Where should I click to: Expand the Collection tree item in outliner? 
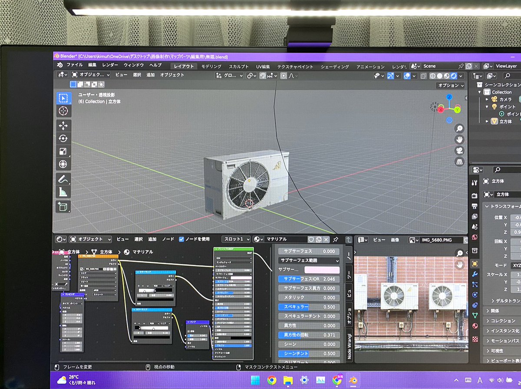[x=480, y=92]
